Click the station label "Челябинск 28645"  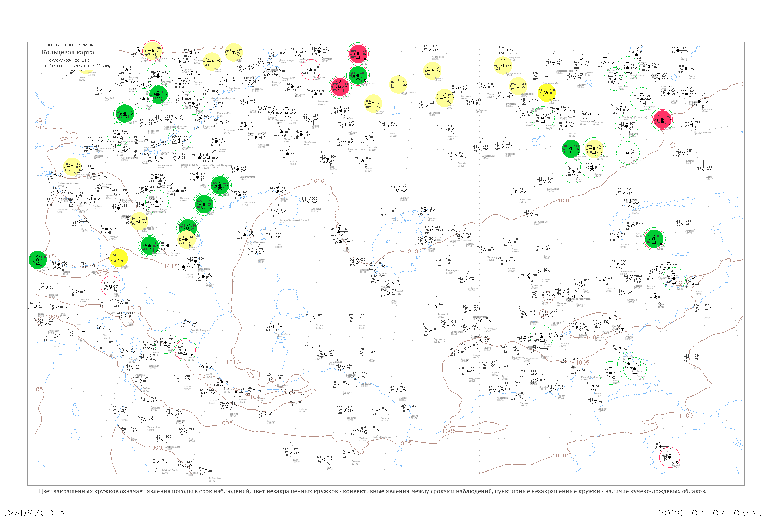click(438, 58)
